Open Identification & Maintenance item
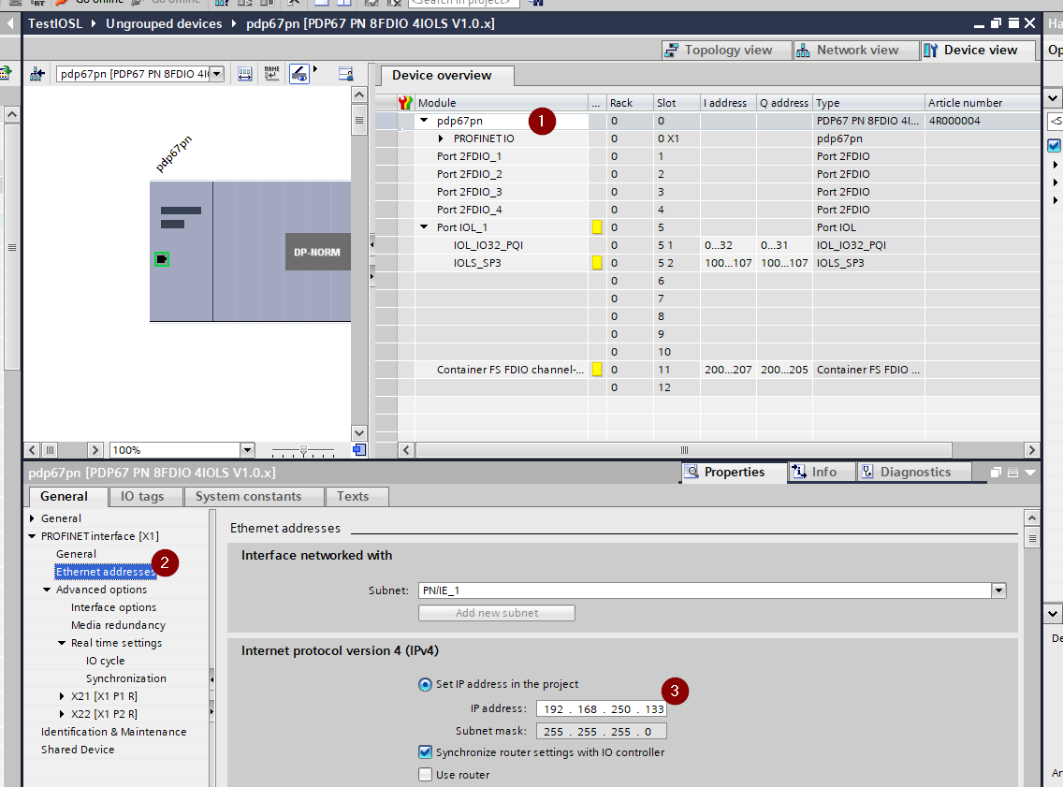This screenshot has width=1063, height=787. click(x=113, y=732)
